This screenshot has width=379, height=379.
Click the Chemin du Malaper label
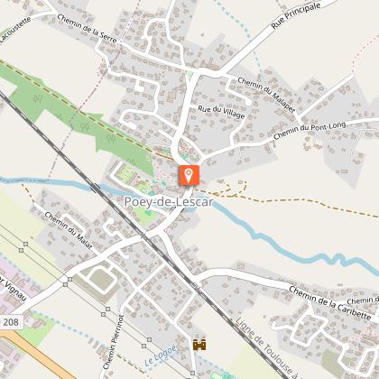click(x=266, y=95)
